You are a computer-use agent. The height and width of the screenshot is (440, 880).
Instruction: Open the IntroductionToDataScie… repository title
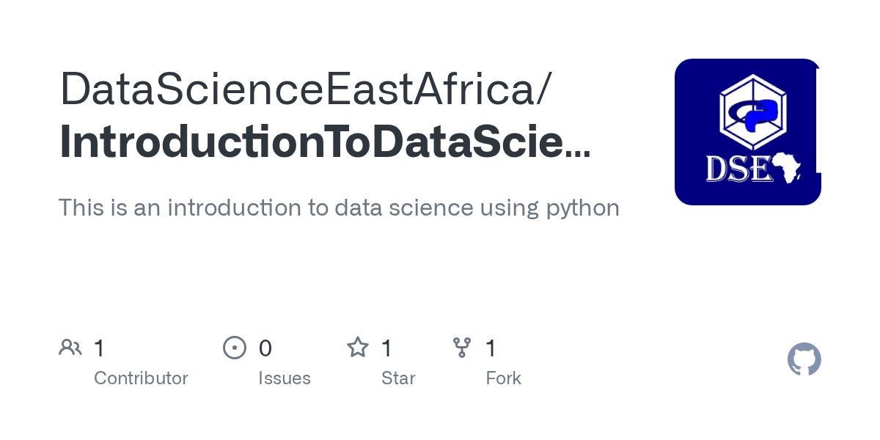point(324,142)
